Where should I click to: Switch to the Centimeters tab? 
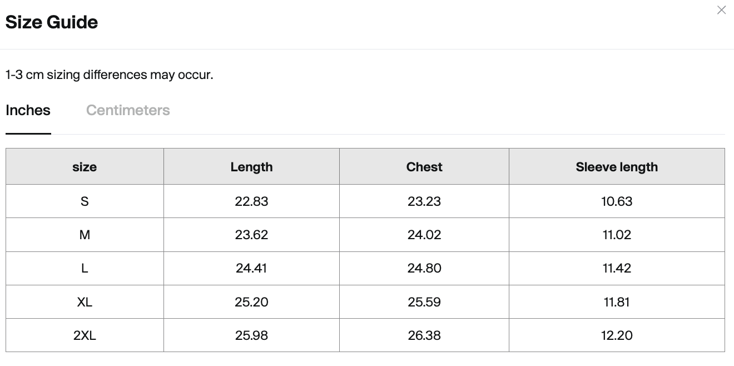[128, 110]
